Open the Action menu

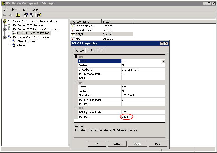15,9
